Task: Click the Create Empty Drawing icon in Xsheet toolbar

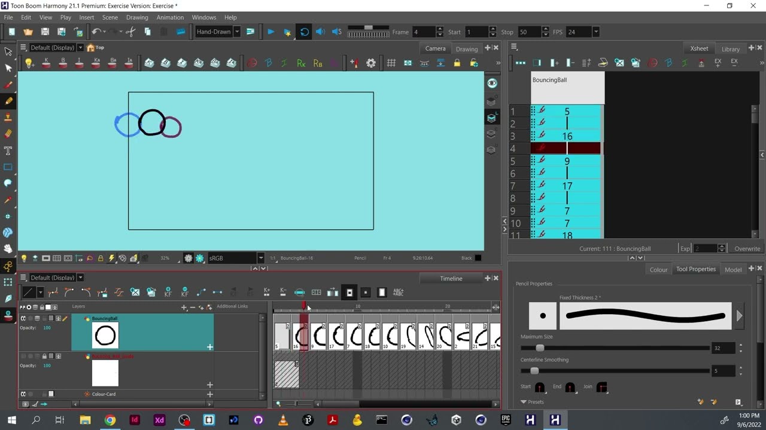Action: click(619, 63)
